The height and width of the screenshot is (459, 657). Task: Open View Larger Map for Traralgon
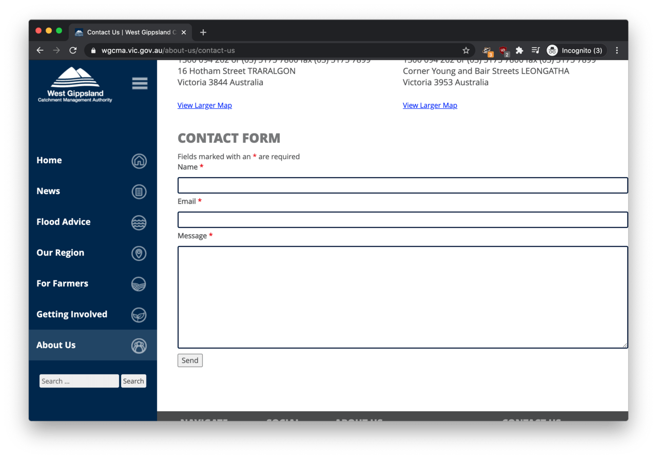coord(205,105)
